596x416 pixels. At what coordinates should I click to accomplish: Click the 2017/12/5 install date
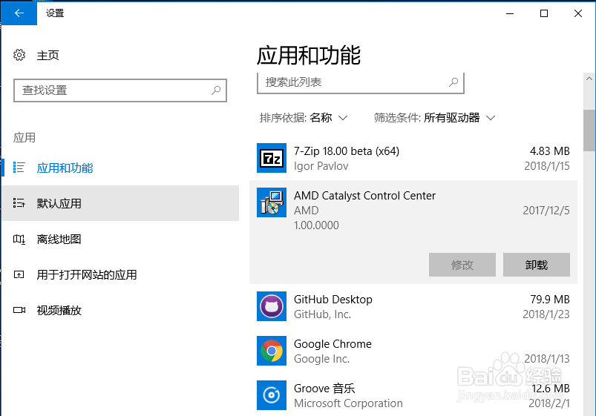546,211
